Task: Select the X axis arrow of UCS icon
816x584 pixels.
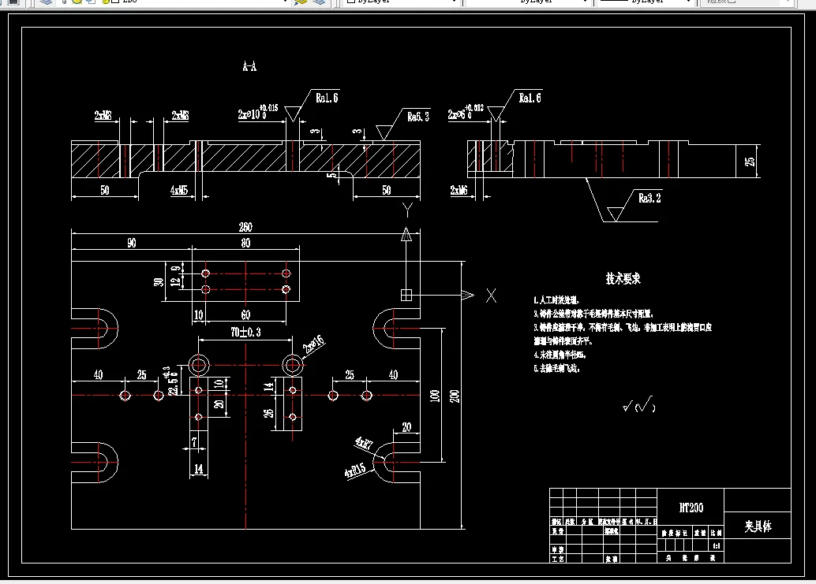Action: (x=468, y=295)
